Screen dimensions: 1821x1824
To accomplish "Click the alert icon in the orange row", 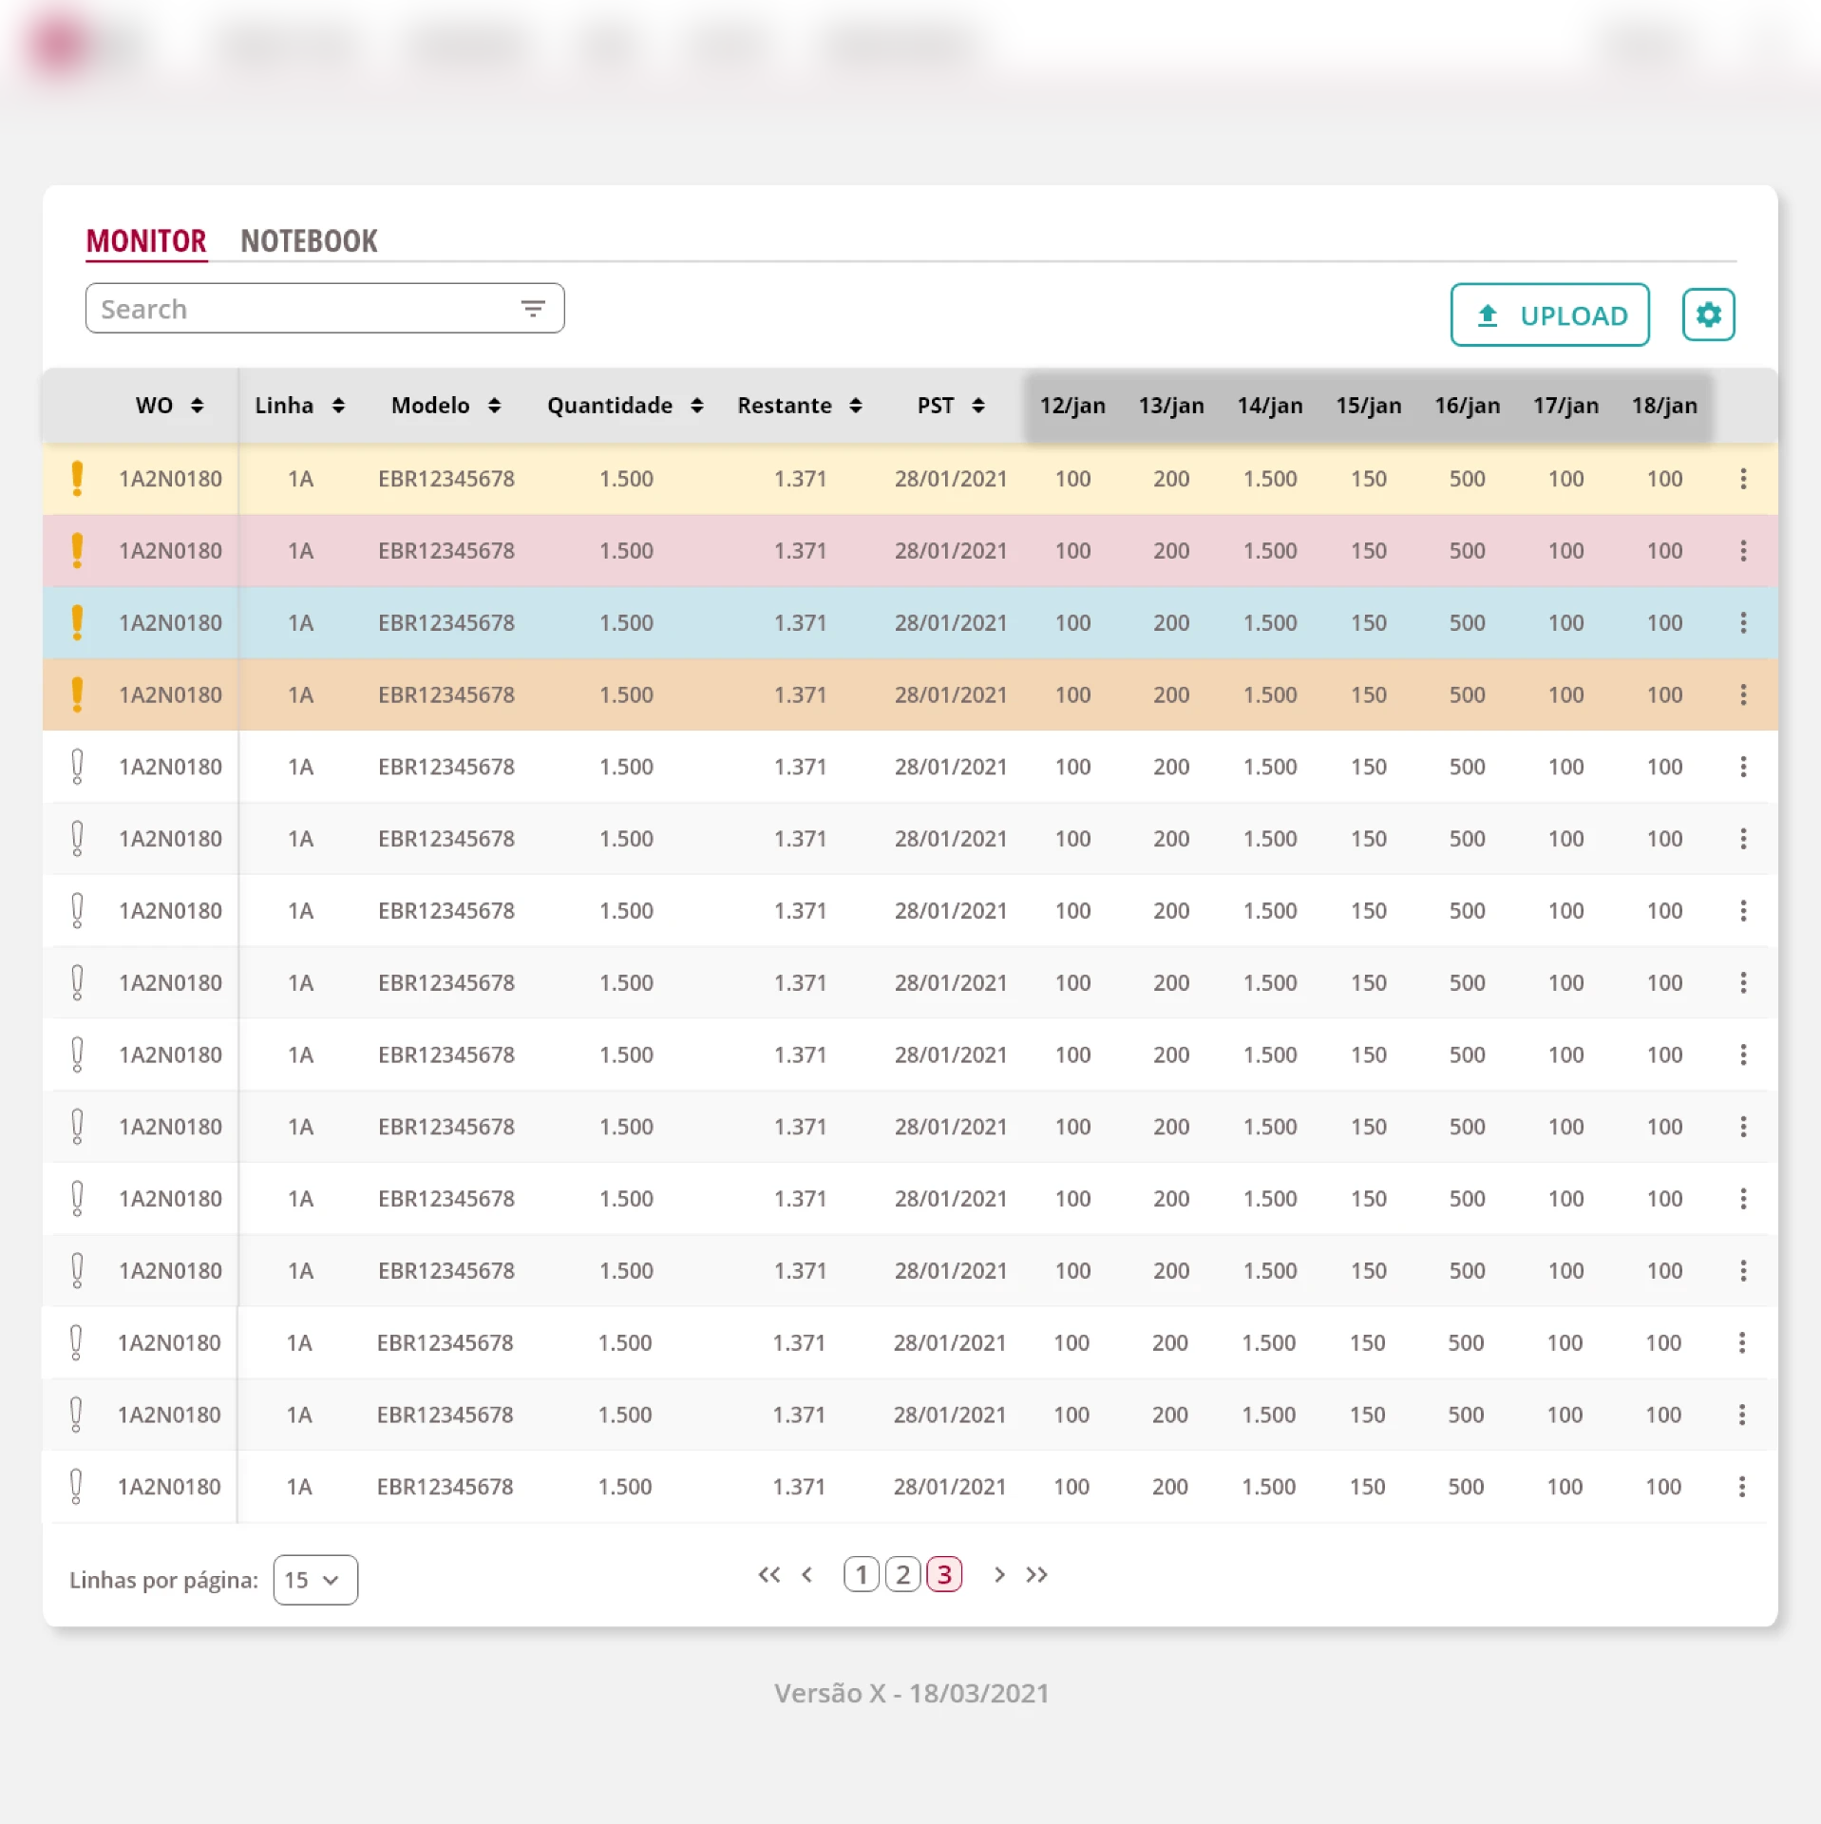I will 77,695.
